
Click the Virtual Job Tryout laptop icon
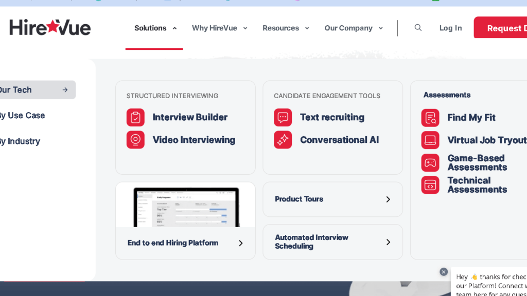pyautogui.click(x=430, y=140)
